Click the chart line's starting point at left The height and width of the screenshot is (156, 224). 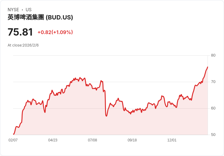coord(13,134)
